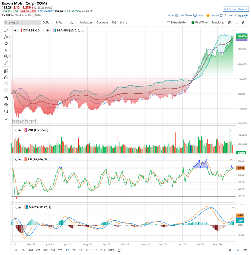Expand the bottom bar double-chevron
Screen dimensions: 251x255
230,250
